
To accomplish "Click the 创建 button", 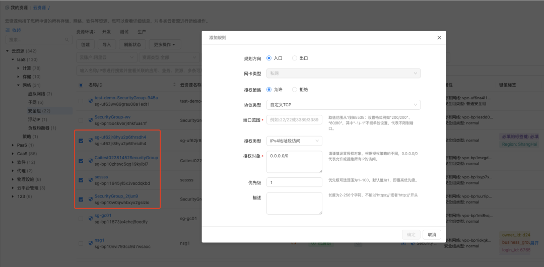I will [x=85, y=44].
